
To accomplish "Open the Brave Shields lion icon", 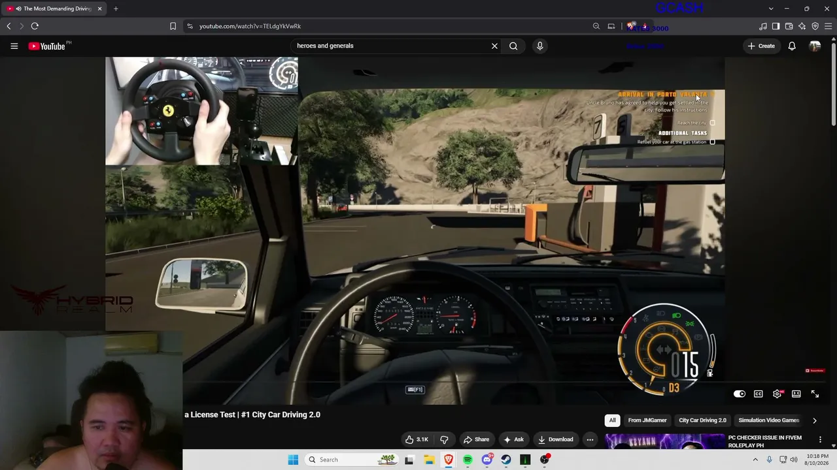I will (631, 26).
